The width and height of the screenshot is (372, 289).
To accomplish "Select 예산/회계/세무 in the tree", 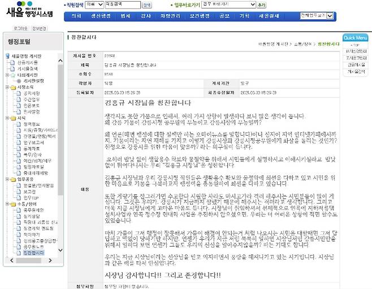I will (x=37, y=161).
